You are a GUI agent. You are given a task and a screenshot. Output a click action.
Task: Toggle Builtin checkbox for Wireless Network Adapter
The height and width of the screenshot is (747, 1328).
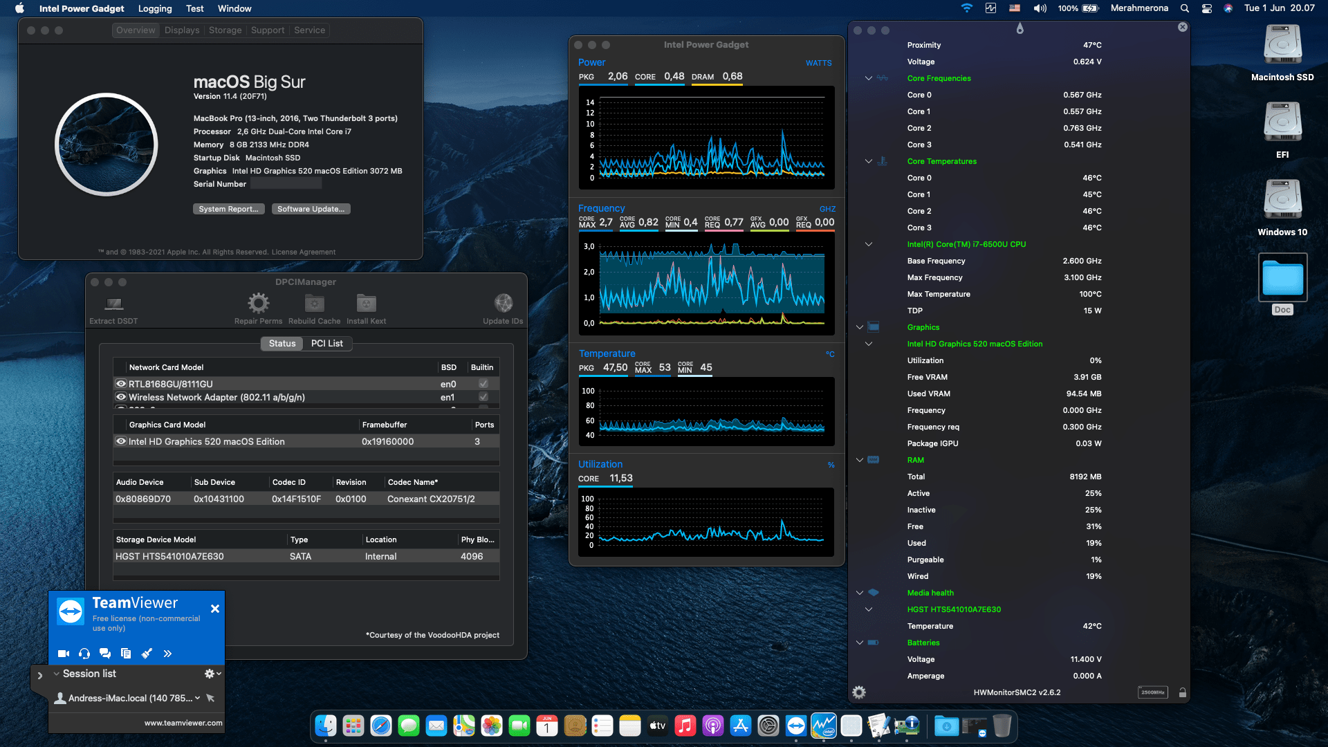[x=483, y=397]
